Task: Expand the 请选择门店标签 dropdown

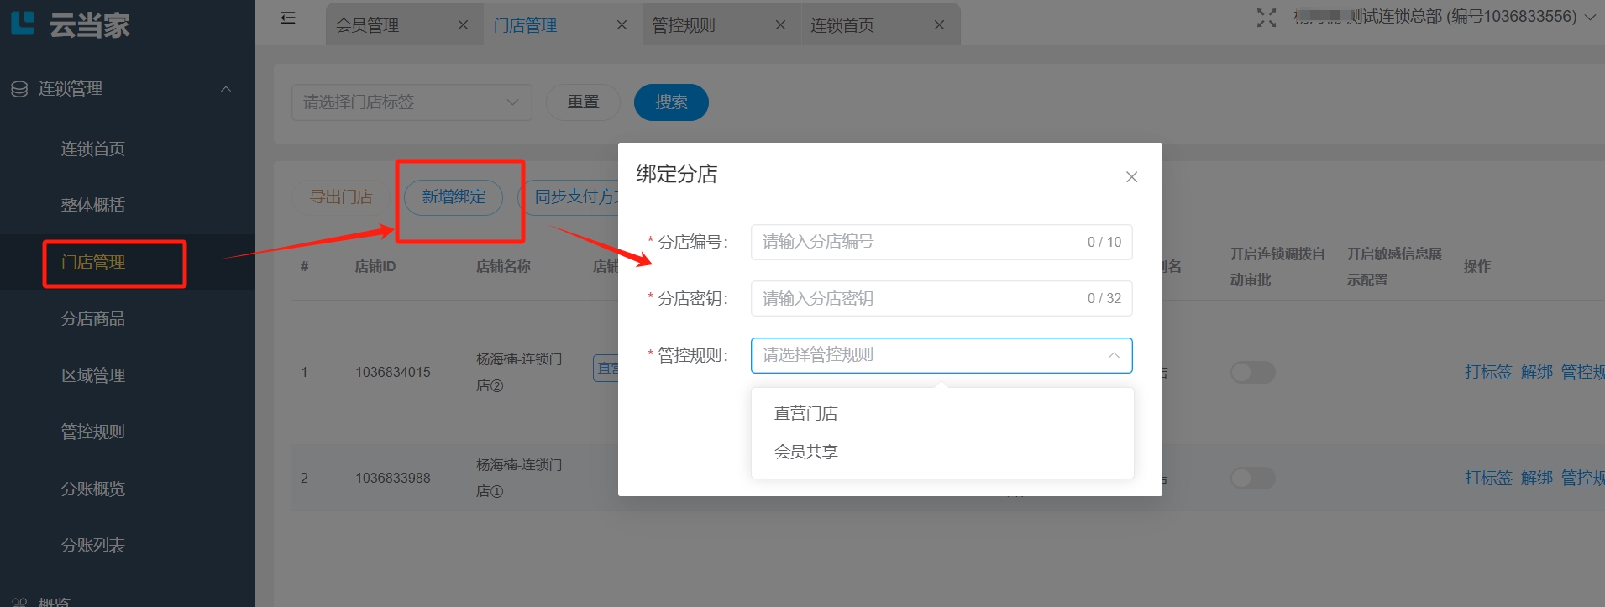Action: pyautogui.click(x=411, y=102)
